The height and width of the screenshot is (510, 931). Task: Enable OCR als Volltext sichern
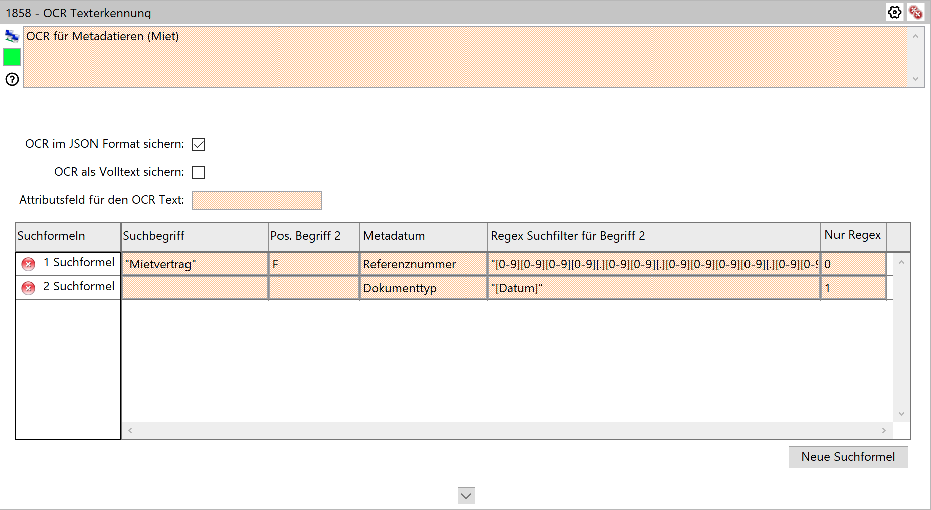[199, 173]
